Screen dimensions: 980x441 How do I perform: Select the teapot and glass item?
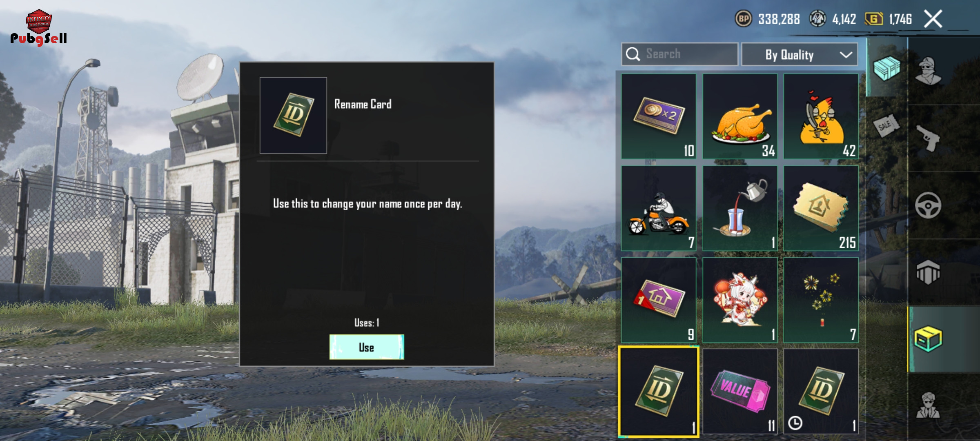click(740, 208)
